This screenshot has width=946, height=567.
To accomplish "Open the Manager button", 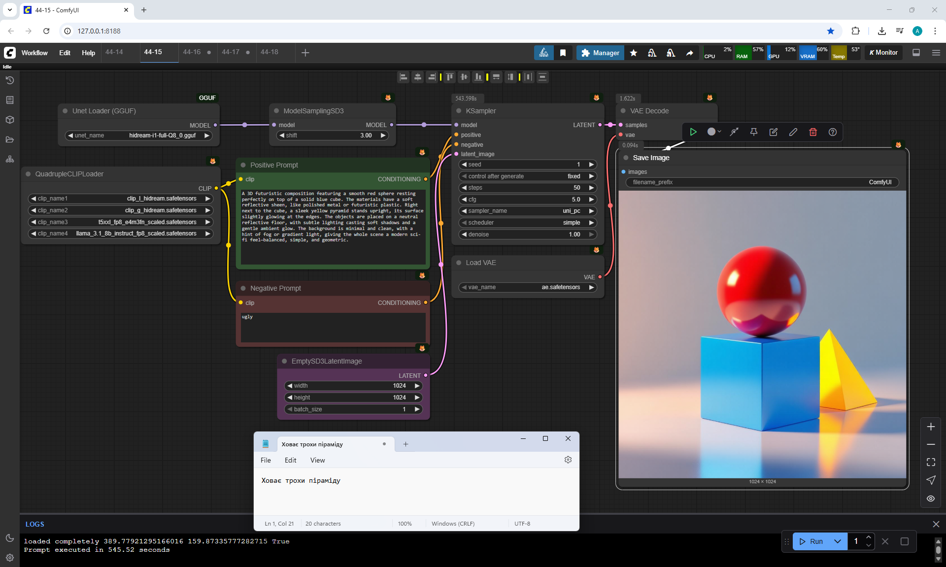I will [x=600, y=53].
